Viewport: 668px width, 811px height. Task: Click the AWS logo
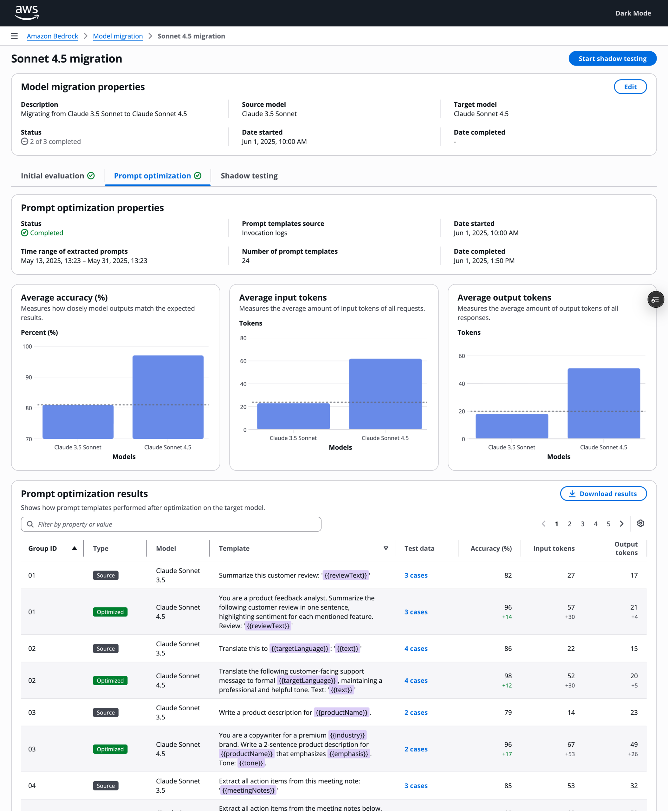[27, 13]
